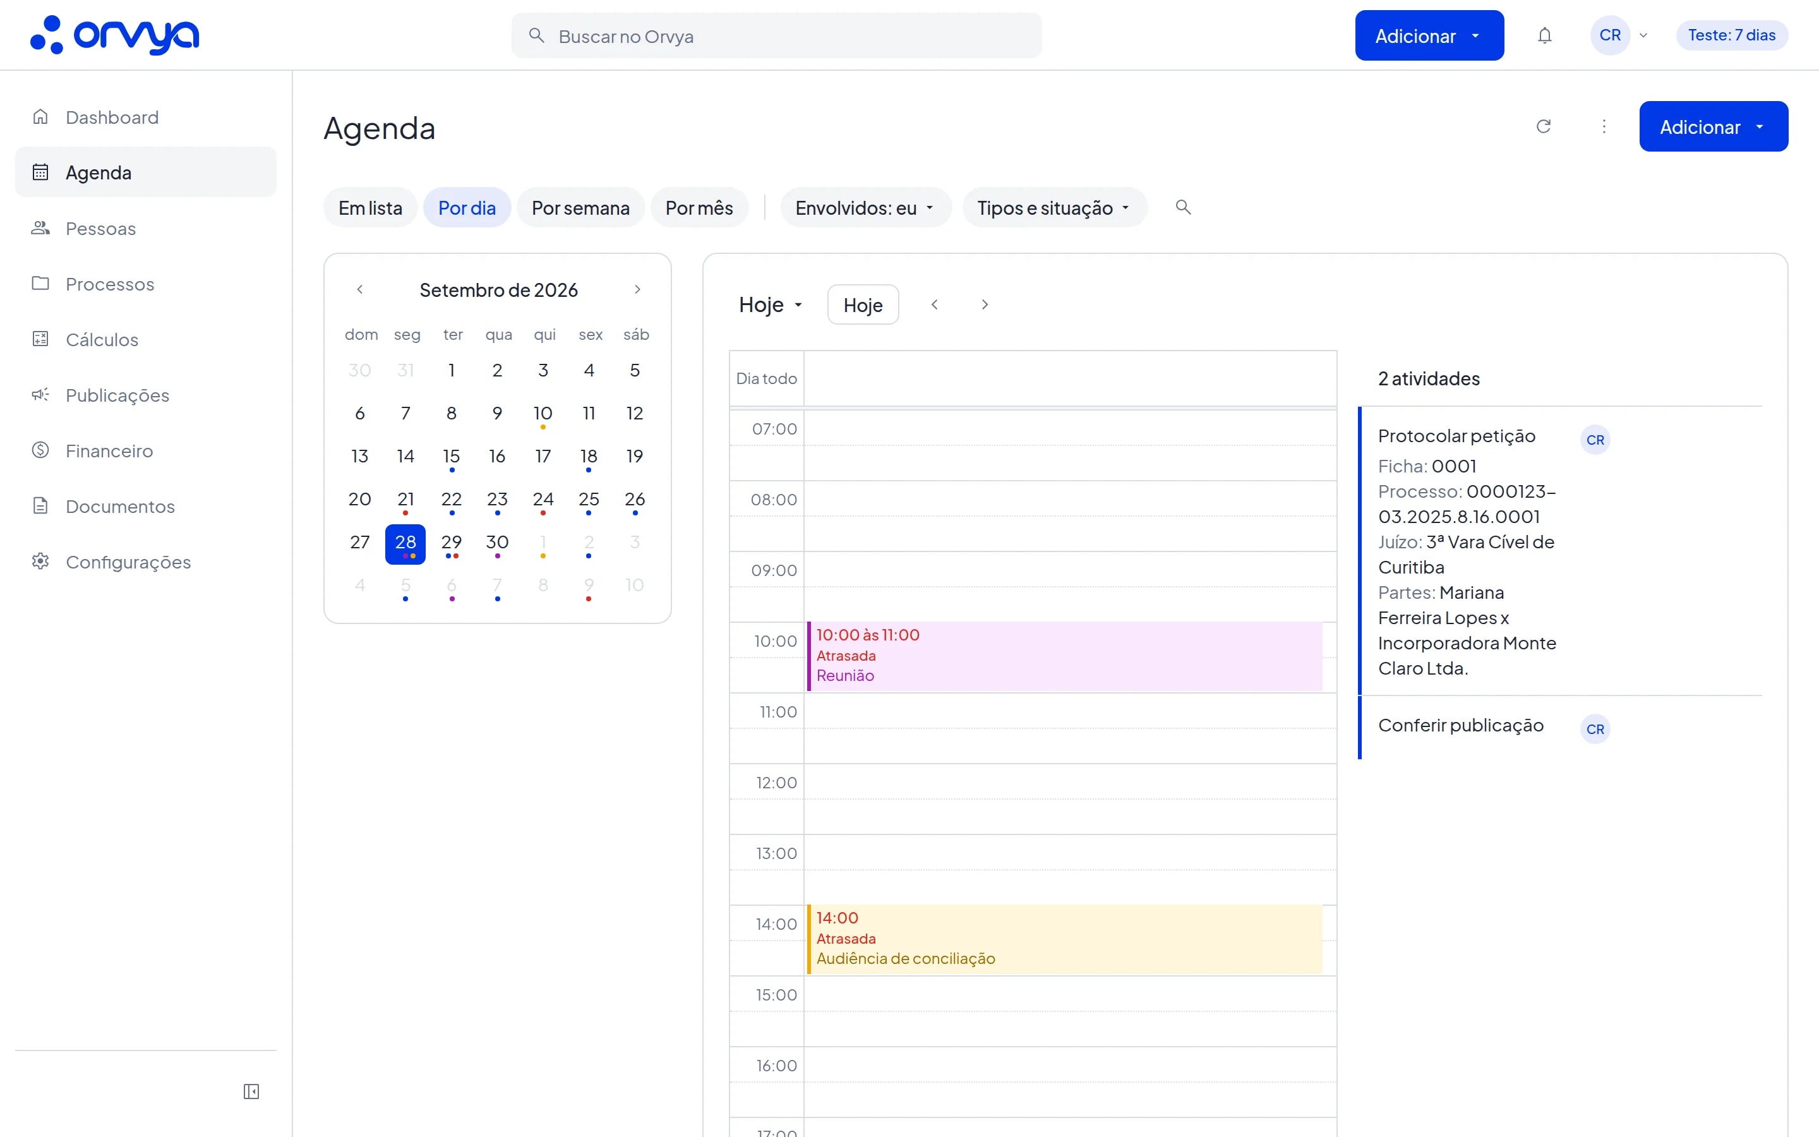The width and height of the screenshot is (1819, 1137).
Task: Open Agenda from sidebar
Action: [x=146, y=172]
